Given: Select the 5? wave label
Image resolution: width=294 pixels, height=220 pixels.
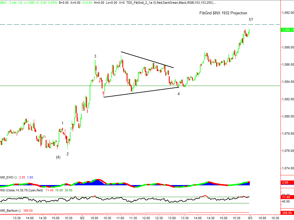Looking at the screenshot, I should click(x=251, y=19).
